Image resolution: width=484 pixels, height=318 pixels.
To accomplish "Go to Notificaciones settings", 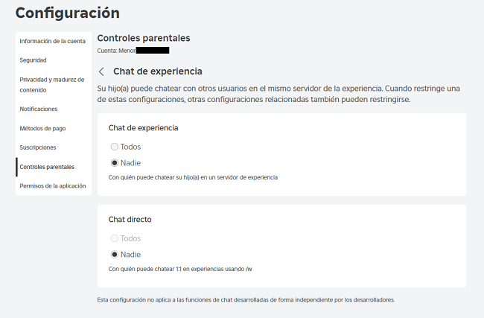I will (x=39, y=109).
